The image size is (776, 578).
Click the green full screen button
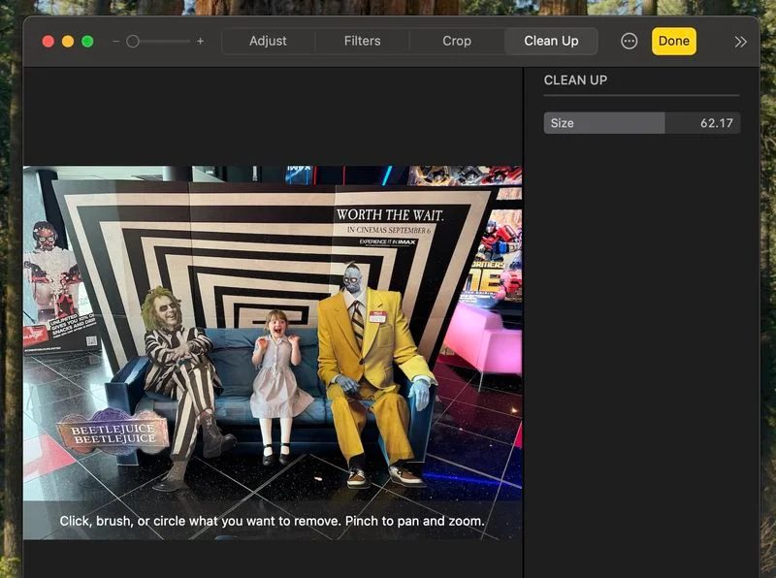[x=87, y=42]
